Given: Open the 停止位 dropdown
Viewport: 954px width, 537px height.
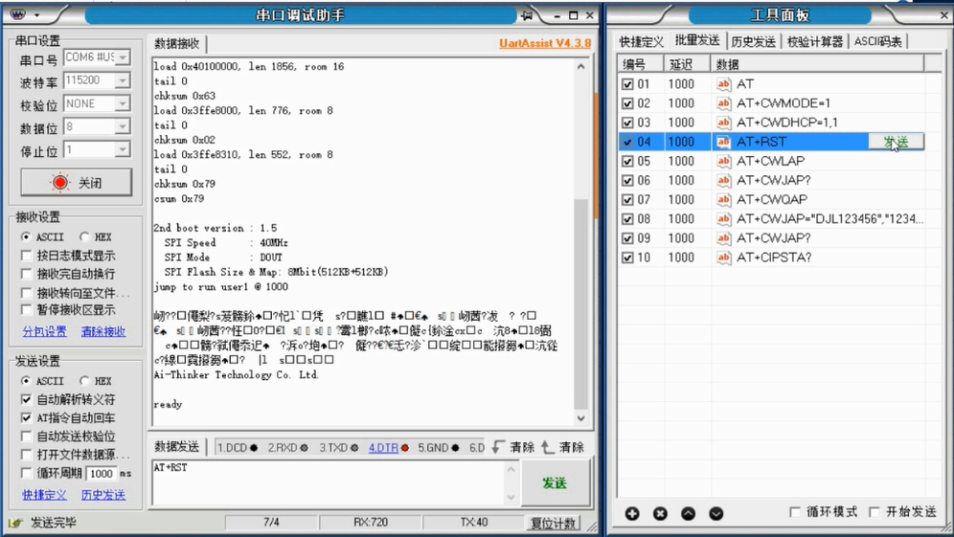Looking at the screenshot, I should pos(123,149).
